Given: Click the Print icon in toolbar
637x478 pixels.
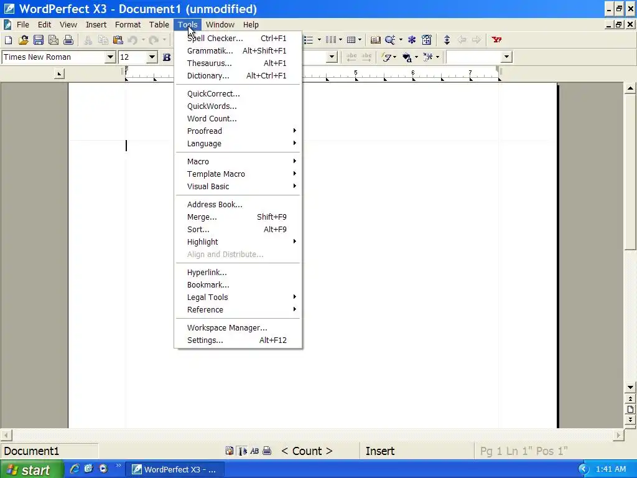Looking at the screenshot, I should 68,40.
